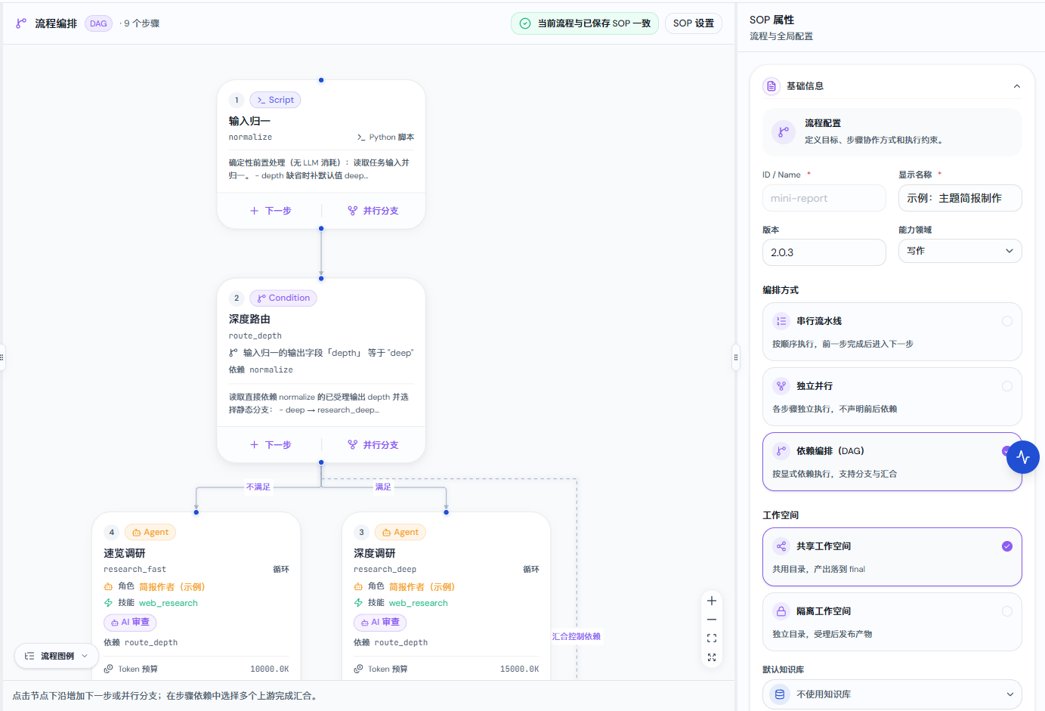The image size is (1045, 711).
Task: Open the 能力领域 dropdown showing 写作
Action: (x=960, y=251)
